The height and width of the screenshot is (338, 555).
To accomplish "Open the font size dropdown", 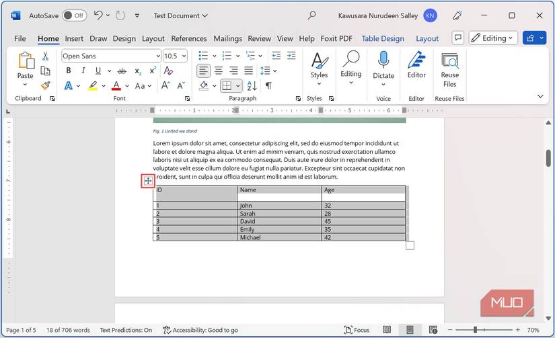I will [184, 56].
